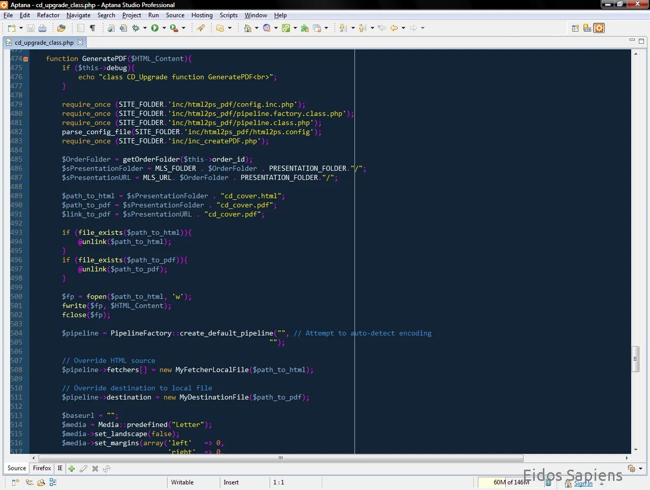Image resolution: width=650 pixels, height=490 pixels.
Task: Toggle show whitespace characters (pilcrow) icon
Action: (92, 28)
